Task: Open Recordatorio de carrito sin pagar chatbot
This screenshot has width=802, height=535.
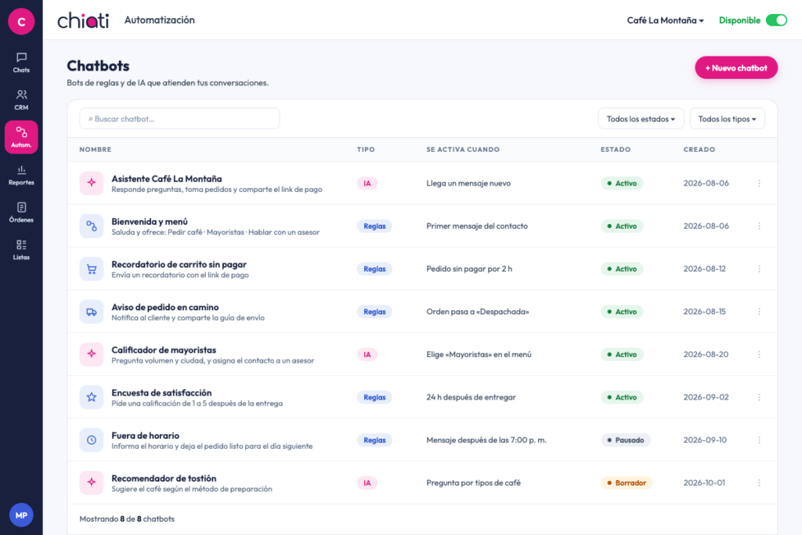Action: coord(179,265)
